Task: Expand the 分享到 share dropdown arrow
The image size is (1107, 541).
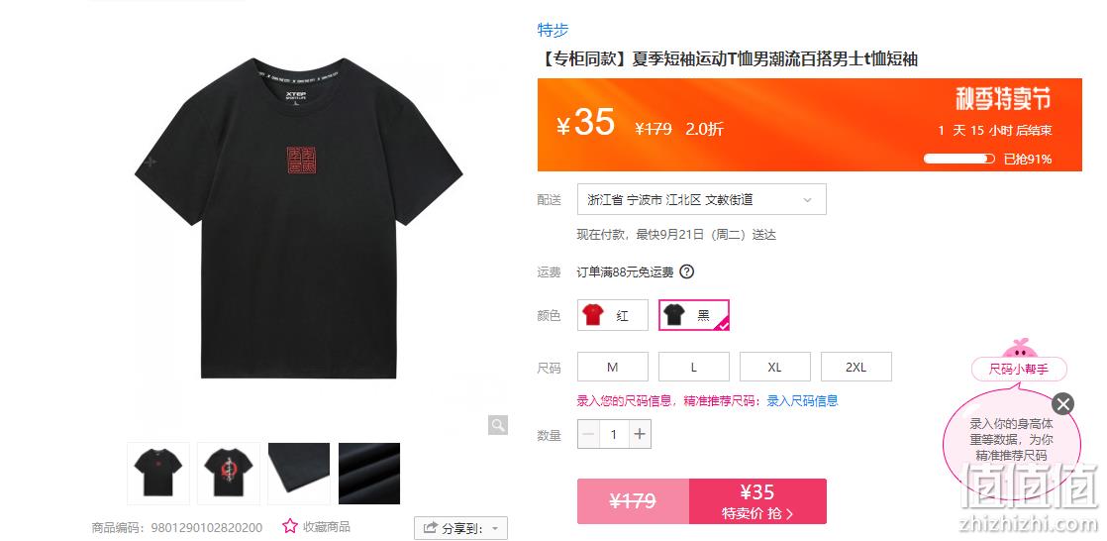Action: (495, 528)
